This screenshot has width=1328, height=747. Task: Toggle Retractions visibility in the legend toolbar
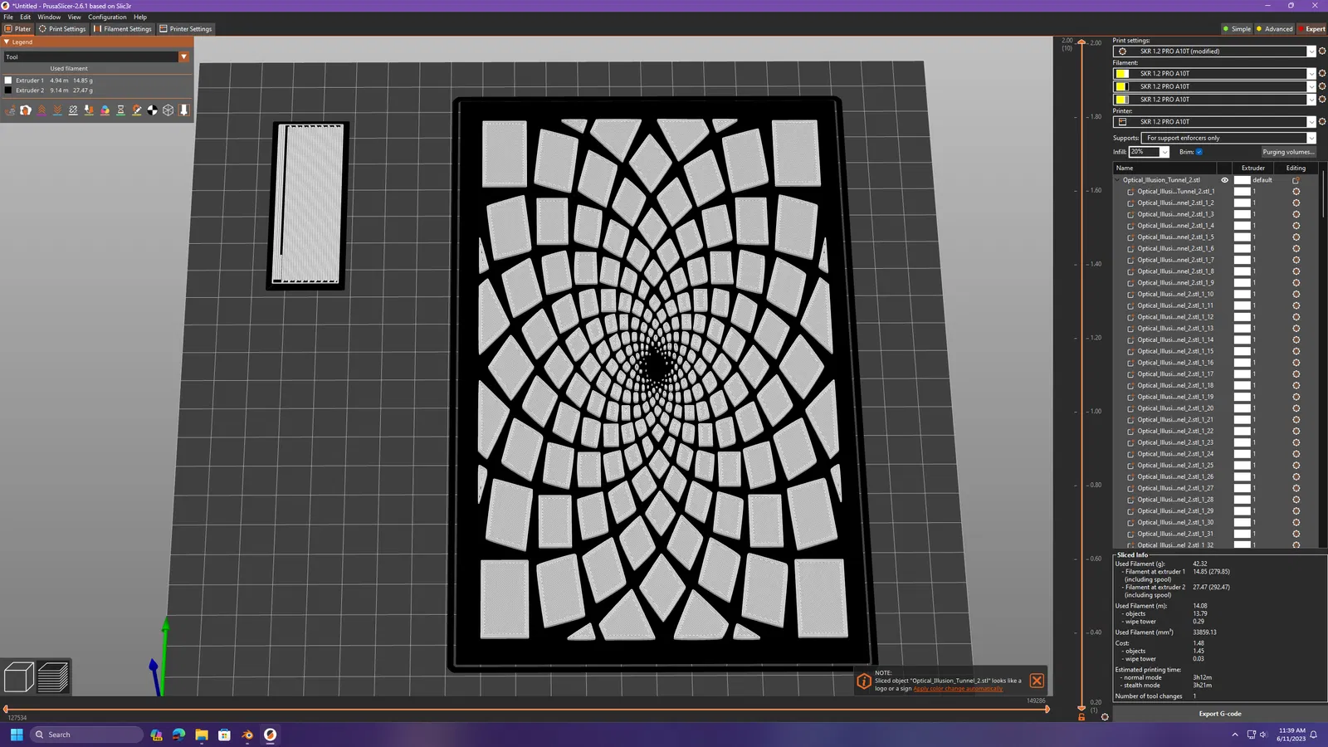[41, 110]
